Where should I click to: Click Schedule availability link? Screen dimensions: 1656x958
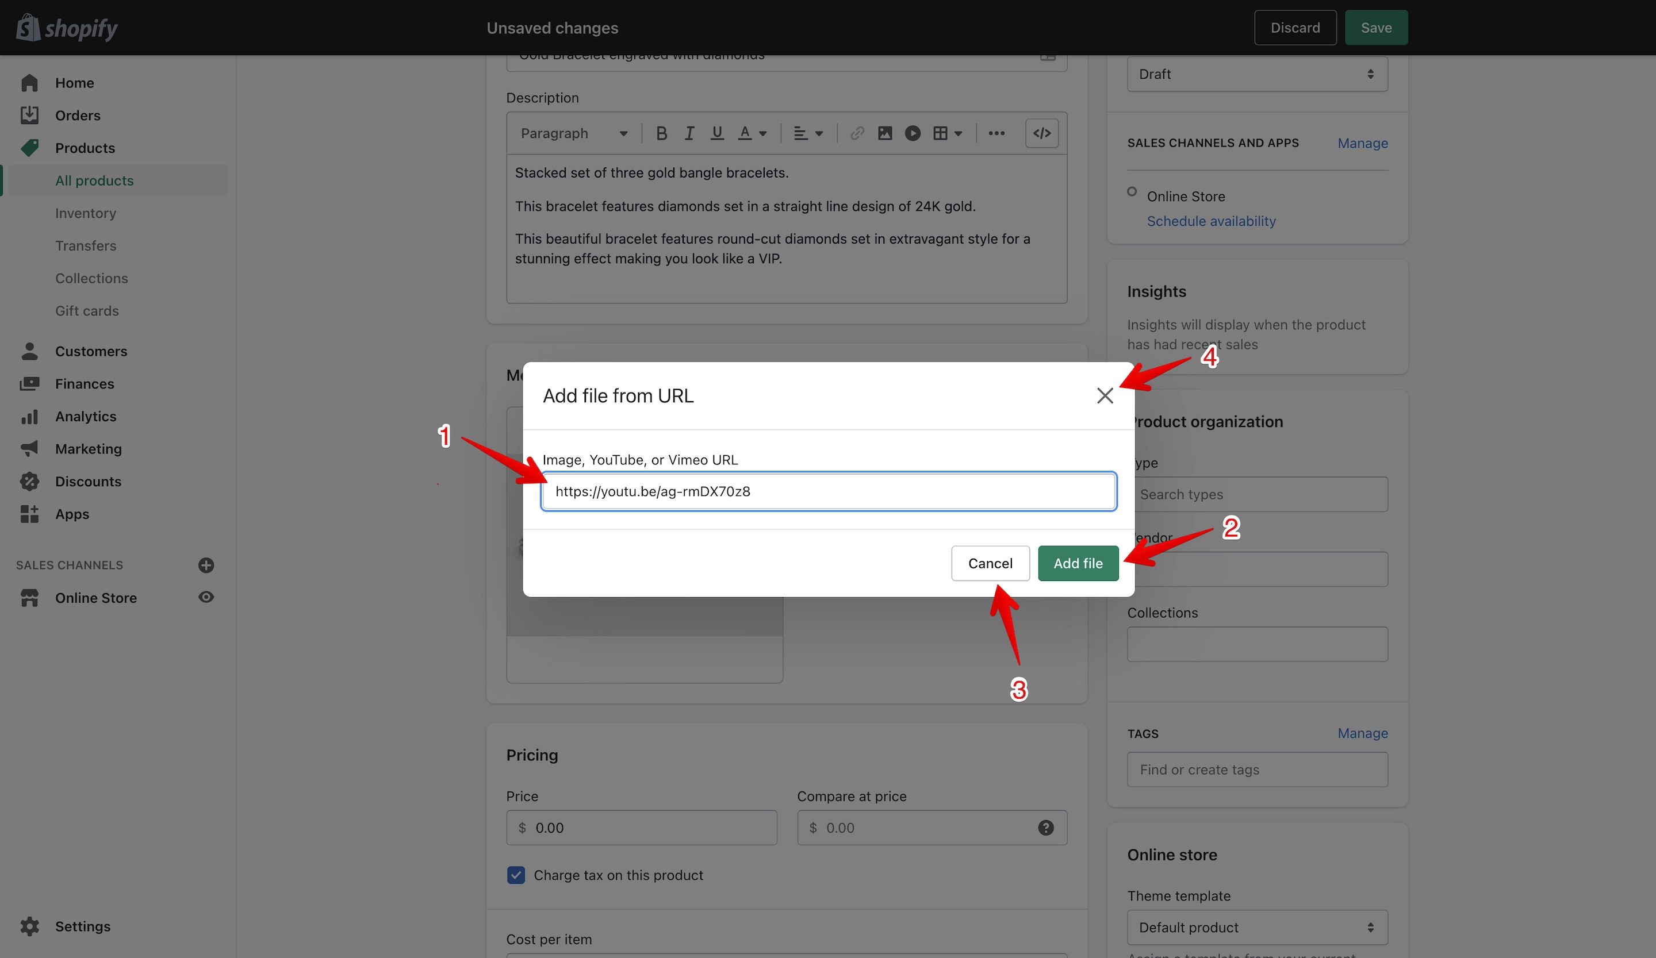[1211, 221]
